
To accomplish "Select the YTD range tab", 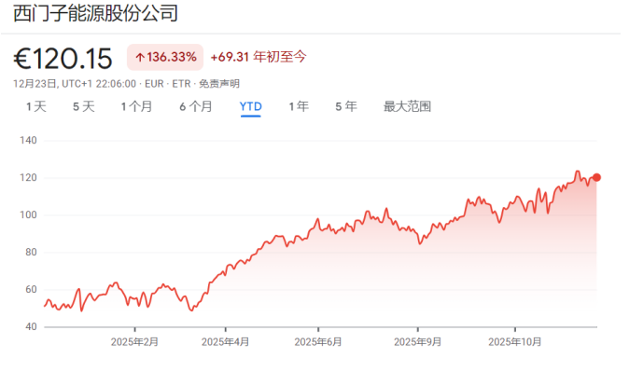I will tap(251, 106).
